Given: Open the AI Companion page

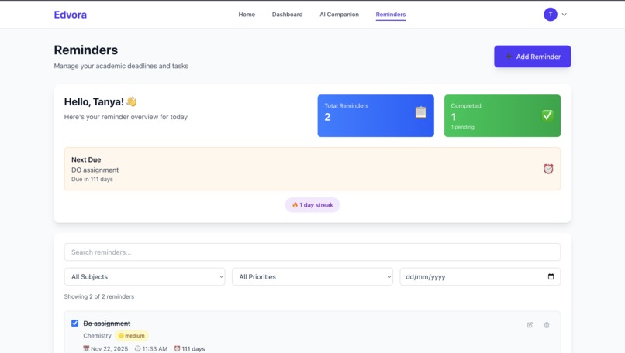Looking at the screenshot, I should point(339,15).
